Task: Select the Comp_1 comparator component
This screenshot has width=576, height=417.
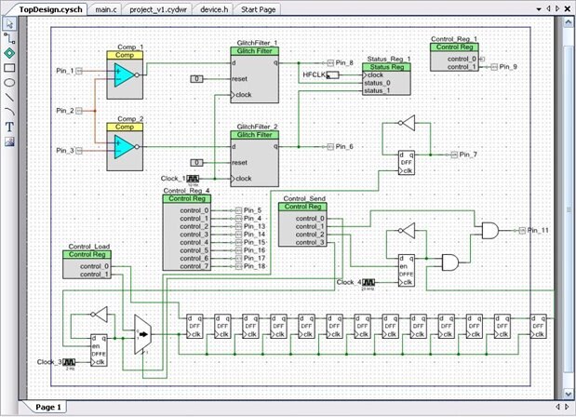Action: click(125, 75)
